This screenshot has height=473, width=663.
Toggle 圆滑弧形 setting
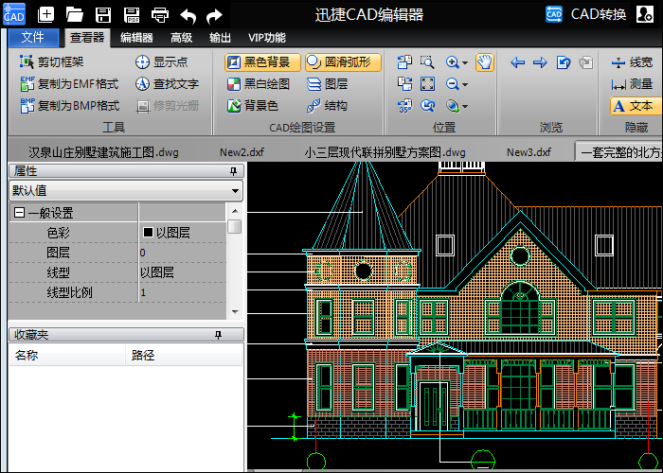(x=343, y=62)
